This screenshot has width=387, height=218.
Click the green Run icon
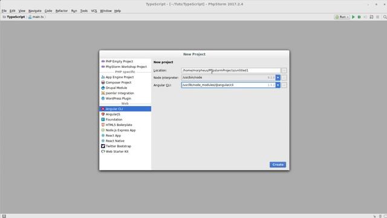coord(353,17)
